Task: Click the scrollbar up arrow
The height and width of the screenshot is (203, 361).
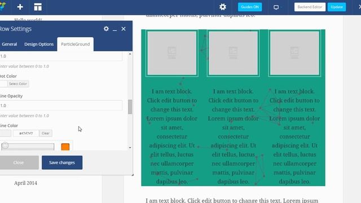Action: pos(130,54)
